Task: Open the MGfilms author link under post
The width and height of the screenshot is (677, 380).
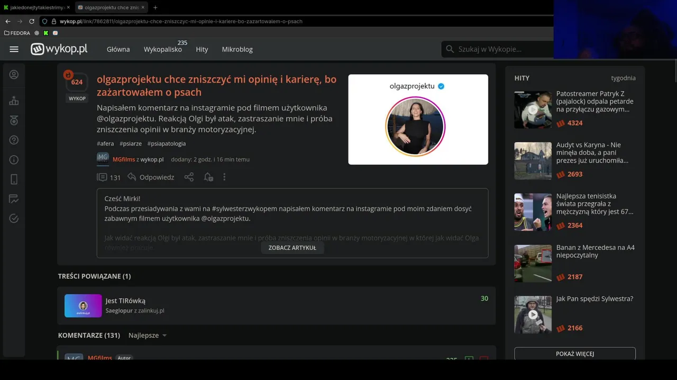Action: tap(124, 159)
